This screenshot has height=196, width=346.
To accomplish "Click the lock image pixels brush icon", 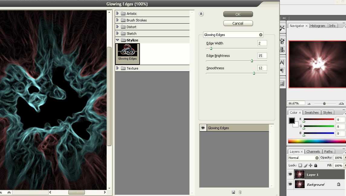I will coord(306,165).
